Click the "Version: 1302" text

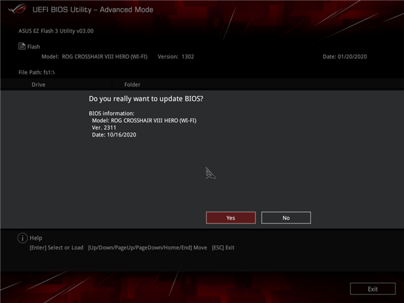(176, 57)
